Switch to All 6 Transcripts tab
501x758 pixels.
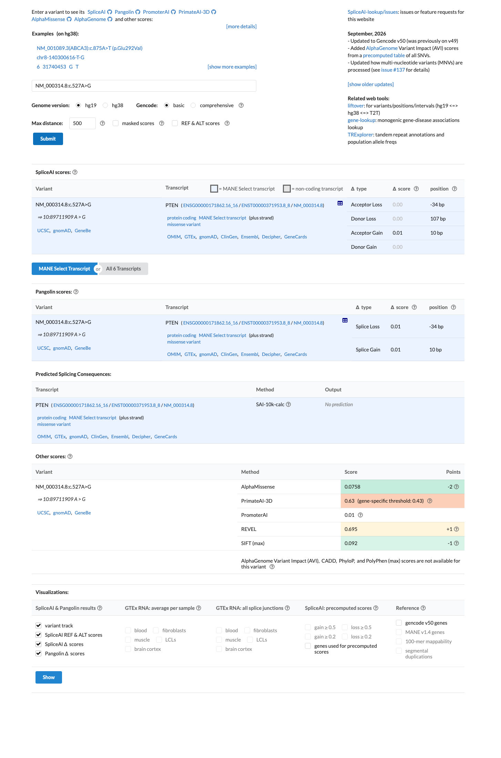tap(123, 269)
